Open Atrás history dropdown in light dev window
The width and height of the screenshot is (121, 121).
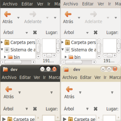click(x=80, y=93)
